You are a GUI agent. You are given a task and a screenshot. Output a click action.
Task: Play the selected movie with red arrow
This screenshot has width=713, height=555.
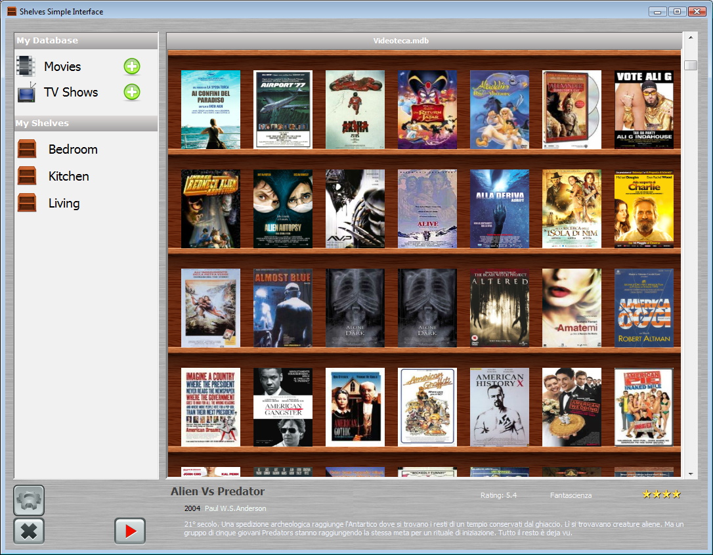(130, 531)
